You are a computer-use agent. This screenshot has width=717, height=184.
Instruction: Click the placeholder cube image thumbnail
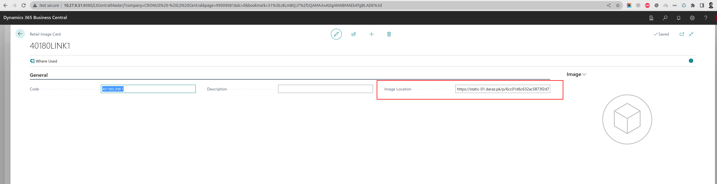[x=627, y=119]
